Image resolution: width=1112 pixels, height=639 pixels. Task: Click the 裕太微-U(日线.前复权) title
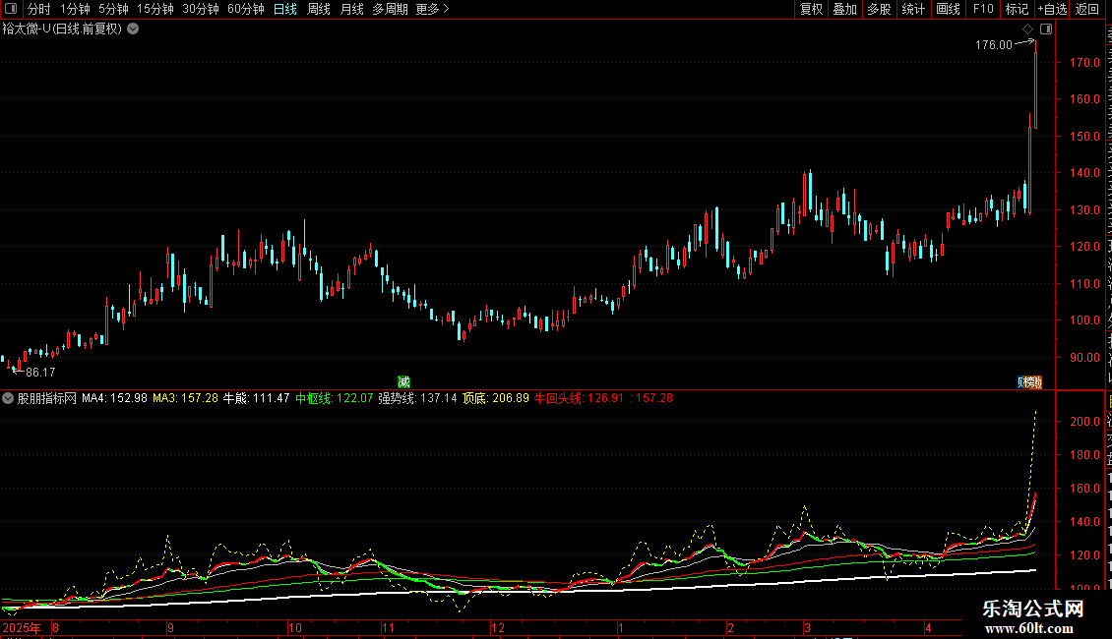(62, 29)
